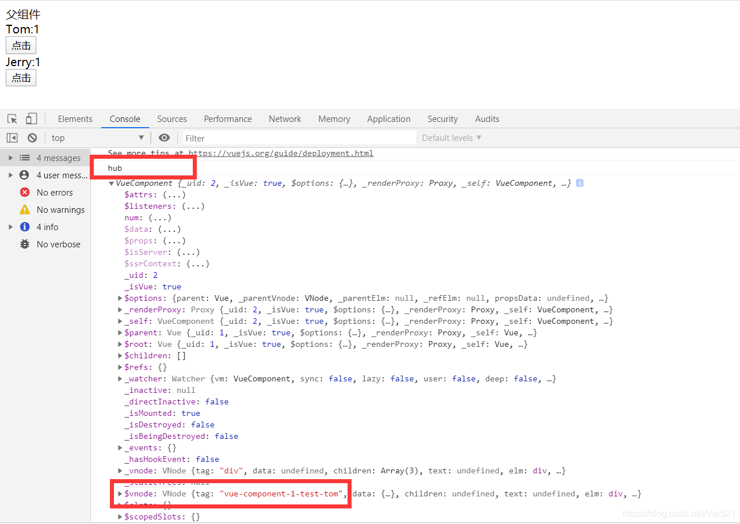The image size is (740, 524).
Task: Click the user icon for user messages
Action: pyautogui.click(x=24, y=175)
